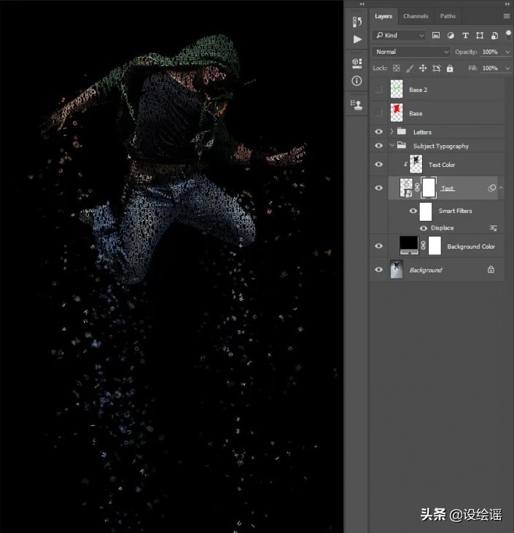Hide the Background layer eye icon
This screenshot has height=533, width=514.
(x=378, y=270)
